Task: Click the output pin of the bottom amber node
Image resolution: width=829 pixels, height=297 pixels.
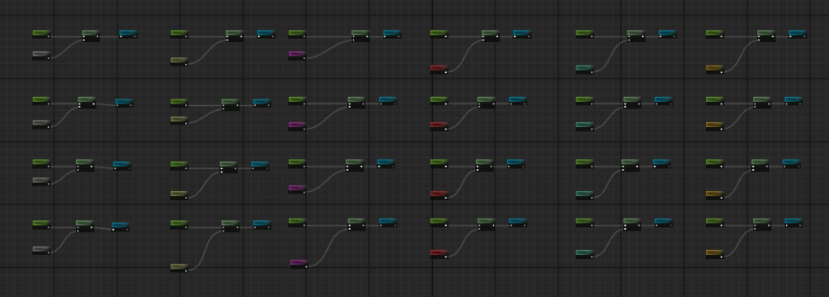Action: pyautogui.click(x=721, y=257)
